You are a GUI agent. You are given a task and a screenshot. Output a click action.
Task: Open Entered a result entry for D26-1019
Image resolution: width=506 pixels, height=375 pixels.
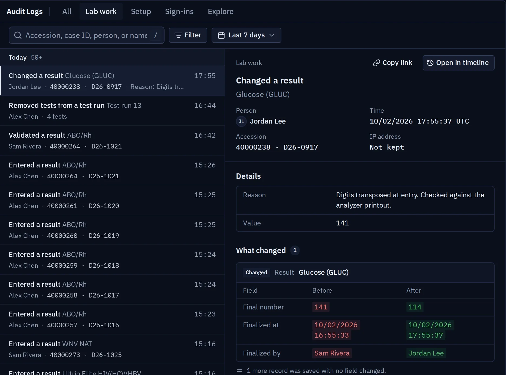[x=113, y=230]
